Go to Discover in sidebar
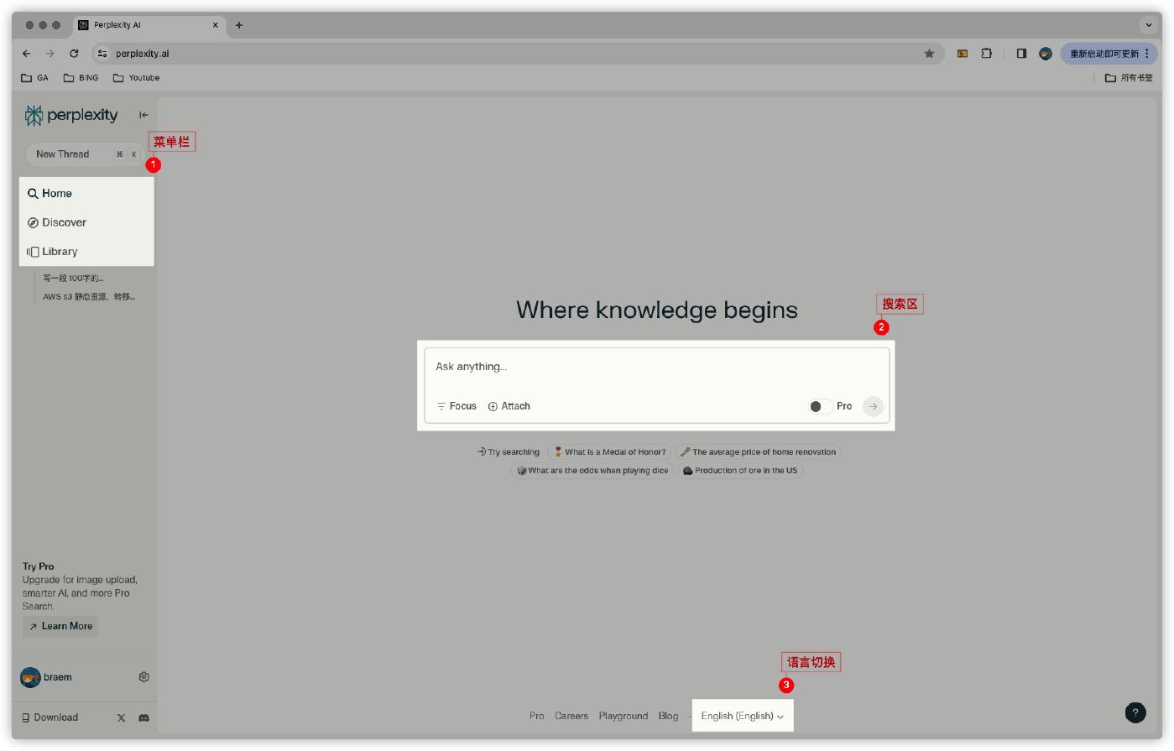1174x751 pixels. (64, 222)
